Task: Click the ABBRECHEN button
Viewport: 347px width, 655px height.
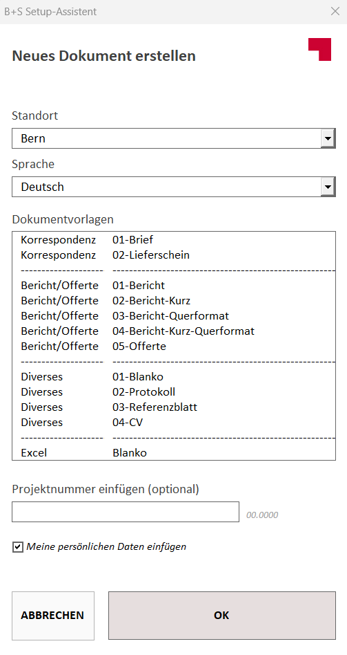Action: 53,616
